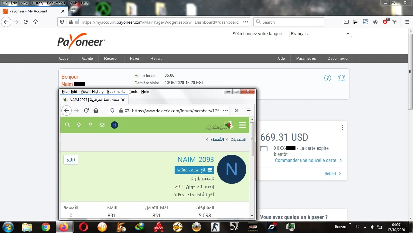This screenshot has height=233, width=413.
Task: Open forum inbox envelope icon
Action: [x=102, y=125]
